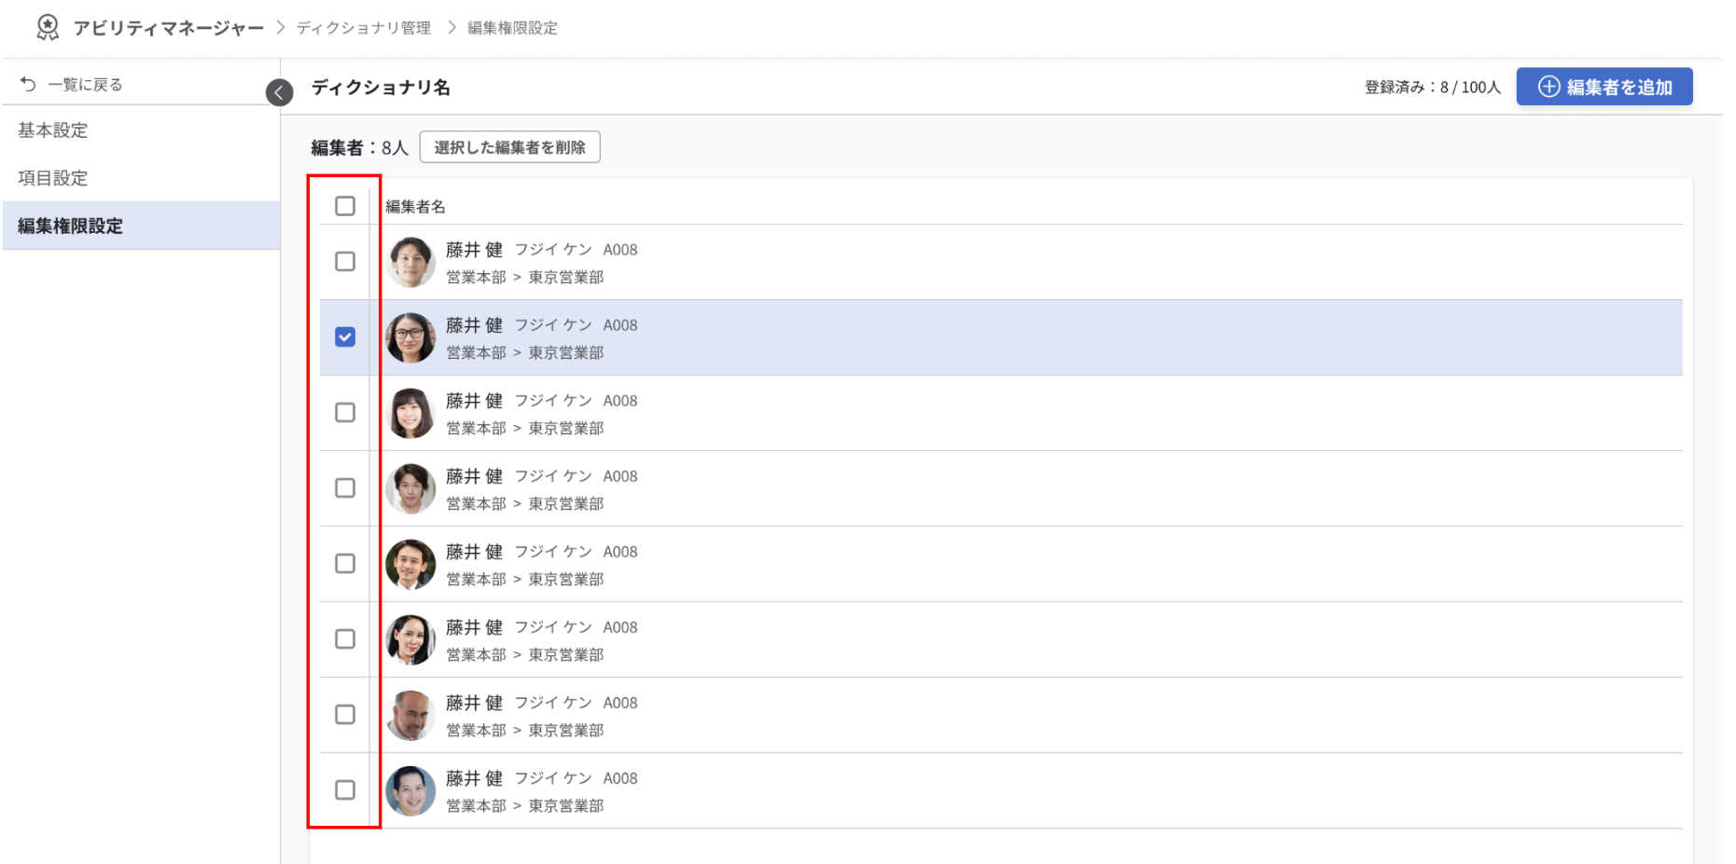Click the last editor's avatar in the list
The width and height of the screenshot is (1736, 864).
(410, 790)
